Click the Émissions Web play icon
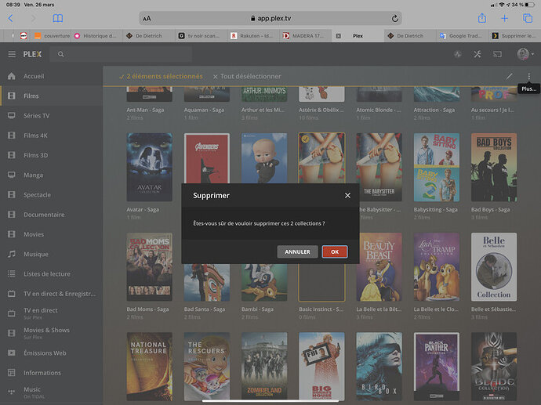541x405 pixels. pos(12,353)
